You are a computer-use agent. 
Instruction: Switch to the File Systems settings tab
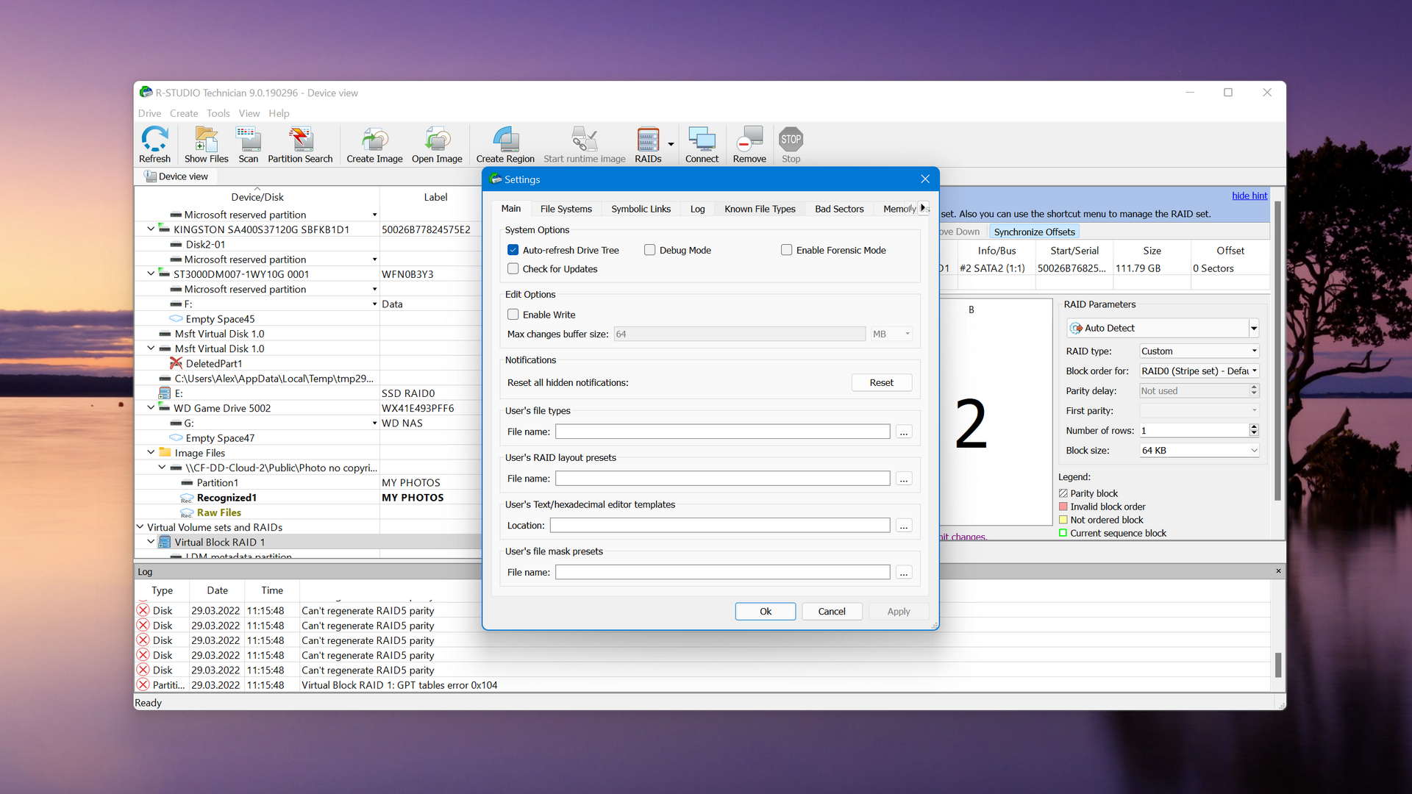pyautogui.click(x=564, y=209)
